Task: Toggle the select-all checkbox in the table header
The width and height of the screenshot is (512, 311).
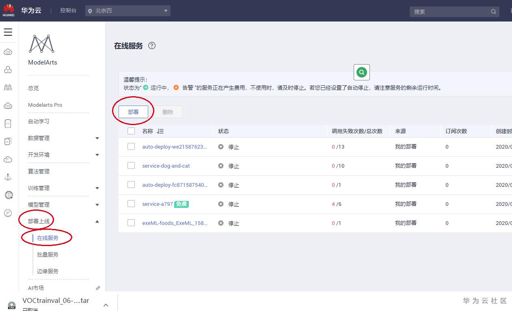Action: [x=131, y=131]
